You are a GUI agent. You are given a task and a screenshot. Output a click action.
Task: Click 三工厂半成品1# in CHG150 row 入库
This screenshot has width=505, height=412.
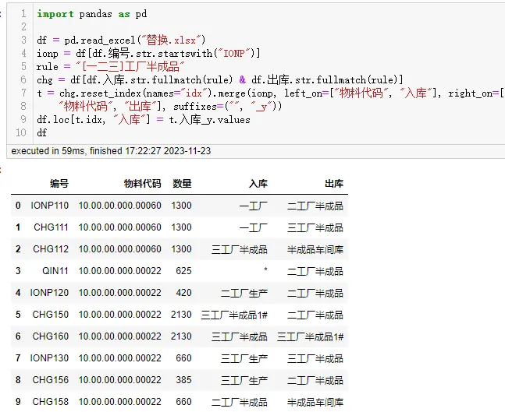pos(234,315)
